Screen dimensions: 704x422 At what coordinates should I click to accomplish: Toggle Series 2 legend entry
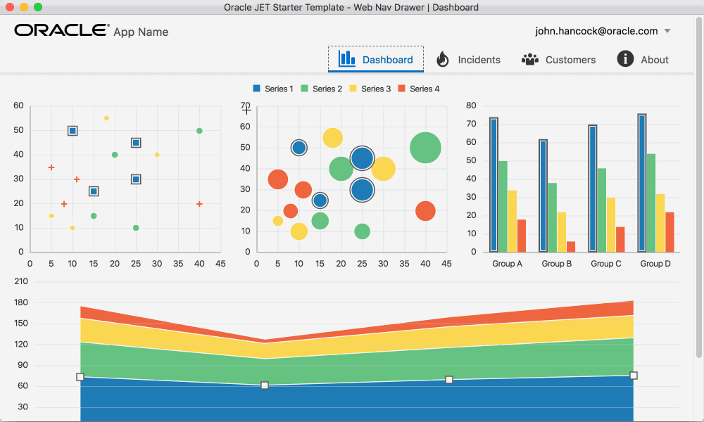pyautogui.click(x=322, y=89)
